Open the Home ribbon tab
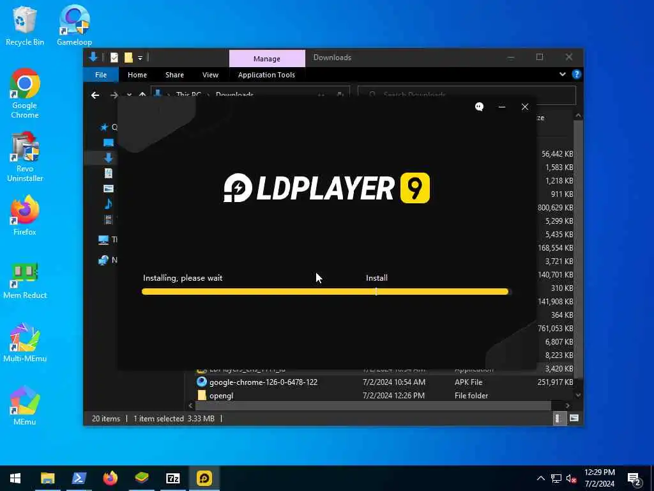This screenshot has width=654, height=491. tap(137, 75)
